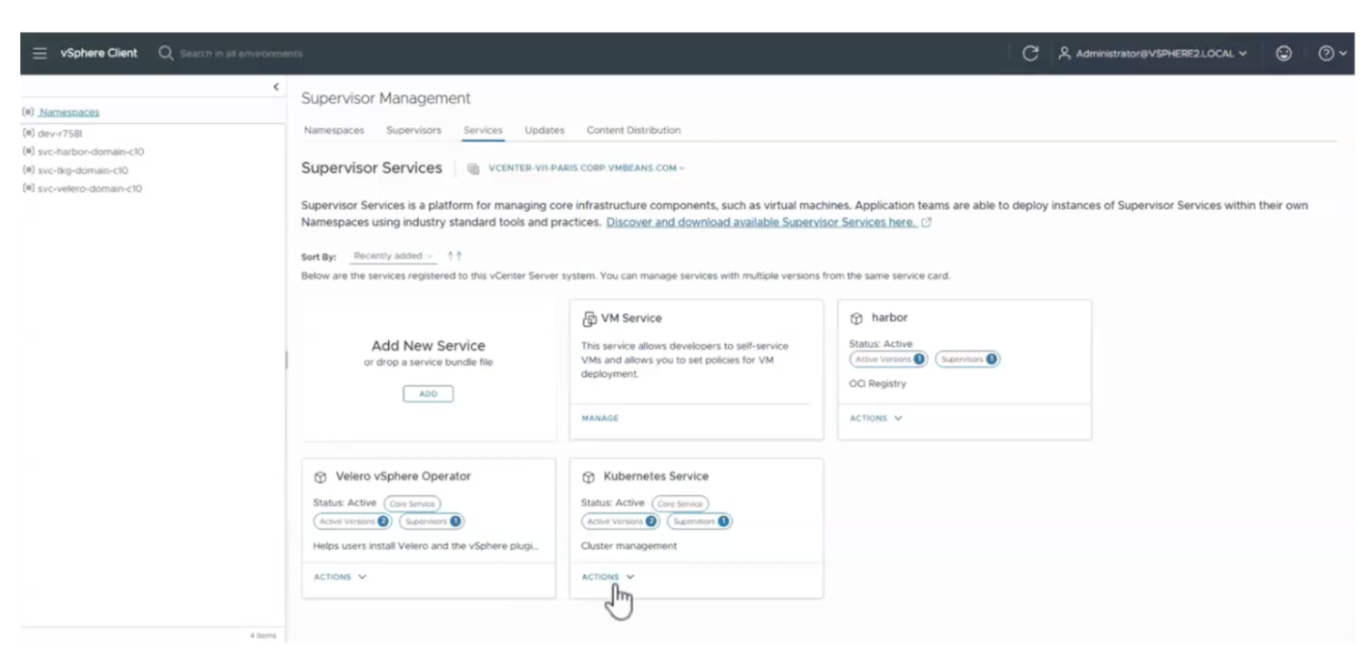This screenshot has height=649, width=1370.
Task: Follow the Discover and download Supervisor Services link
Action: coord(762,222)
